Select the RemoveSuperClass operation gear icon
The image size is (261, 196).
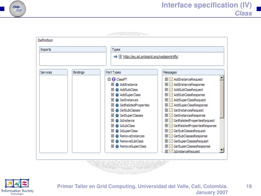click(117, 146)
